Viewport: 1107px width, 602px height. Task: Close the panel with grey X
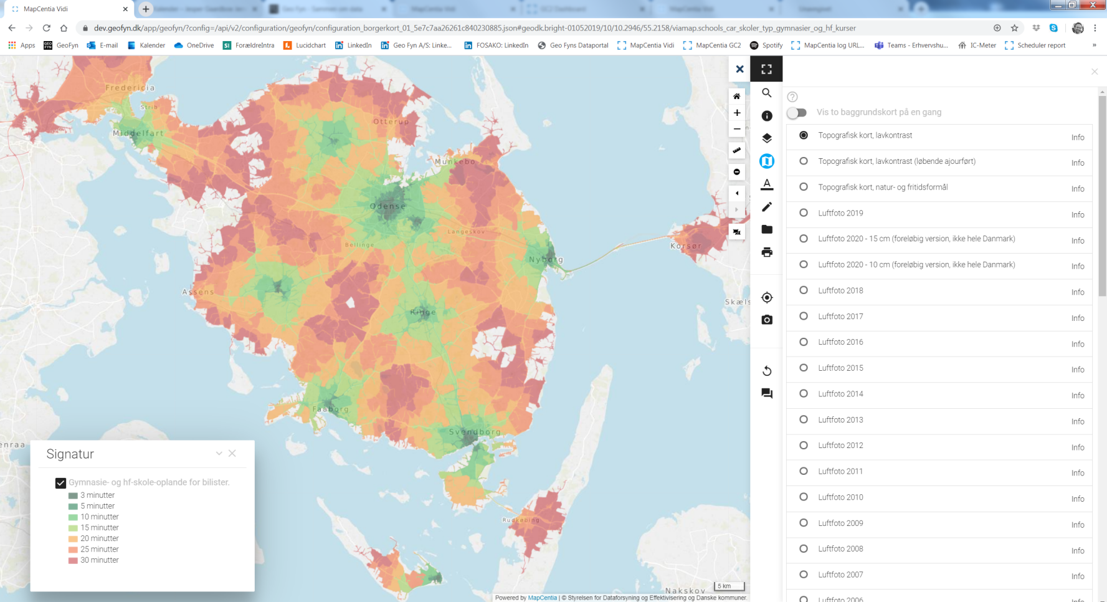[1095, 72]
